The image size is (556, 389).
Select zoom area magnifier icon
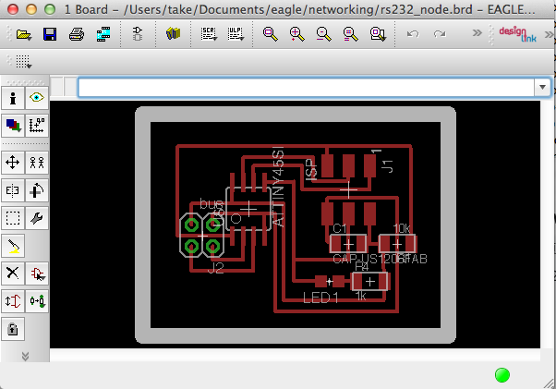tap(378, 34)
